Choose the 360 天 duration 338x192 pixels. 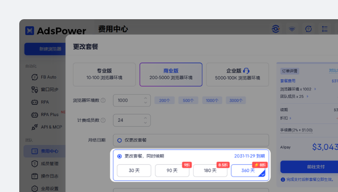248,170
